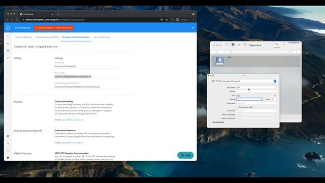Image resolution: width=325 pixels, height=183 pixels.
Task: Select the FTP bookmark drive icon in Cyberduck
Action: (x=220, y=61)
